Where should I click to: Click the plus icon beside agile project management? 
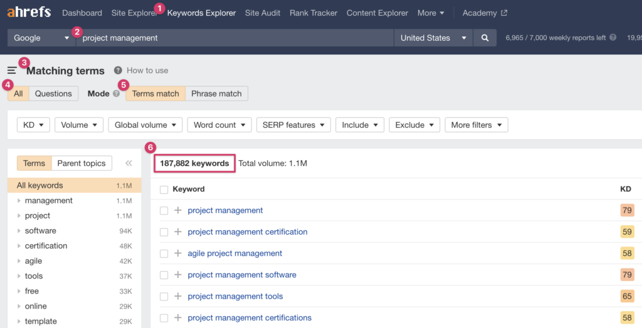click(178, 254)
